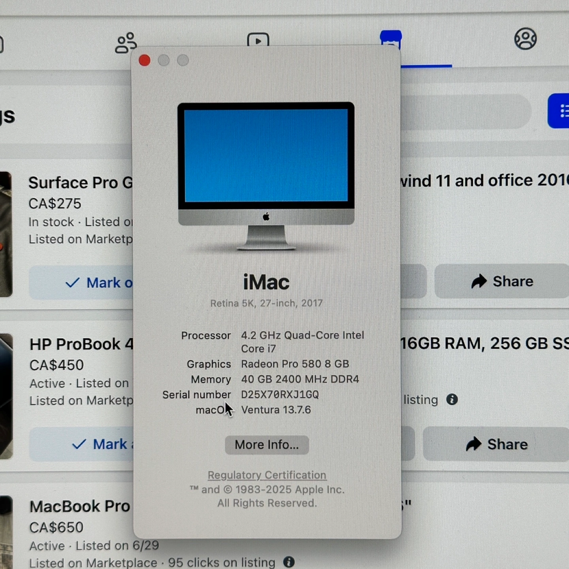Open the HP ProBook listing thumbnail
The image size is (569, 569).
point(6,396)
